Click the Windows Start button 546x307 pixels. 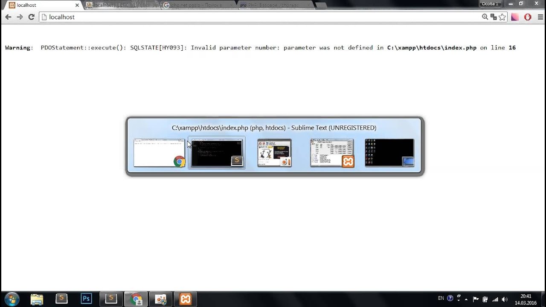click(12, 299)
